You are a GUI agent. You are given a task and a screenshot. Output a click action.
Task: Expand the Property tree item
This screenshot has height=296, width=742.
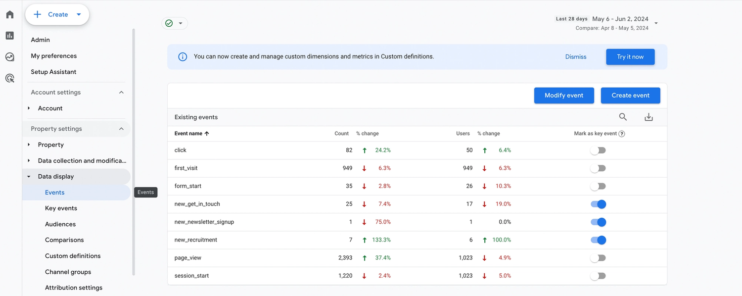29,145
